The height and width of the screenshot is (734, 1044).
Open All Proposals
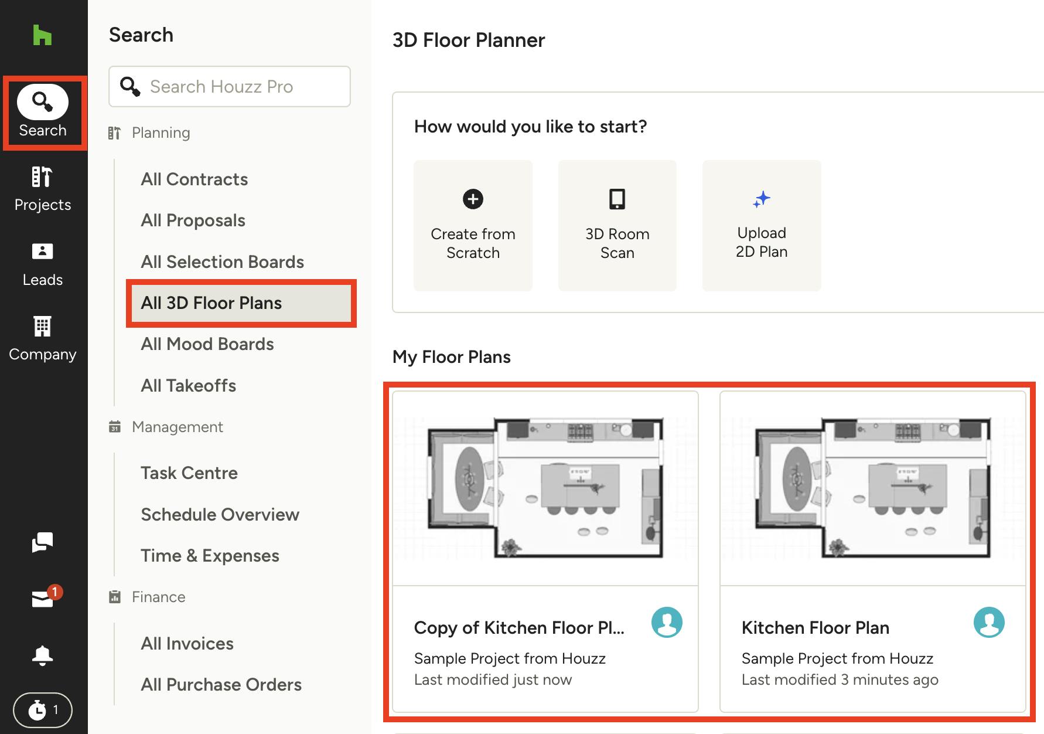193,220
